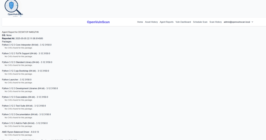Screen dimensions: 266x140
Task: Select Python 3.12.3 Tcl/Tk Support package row
Action: click(26, 53)
